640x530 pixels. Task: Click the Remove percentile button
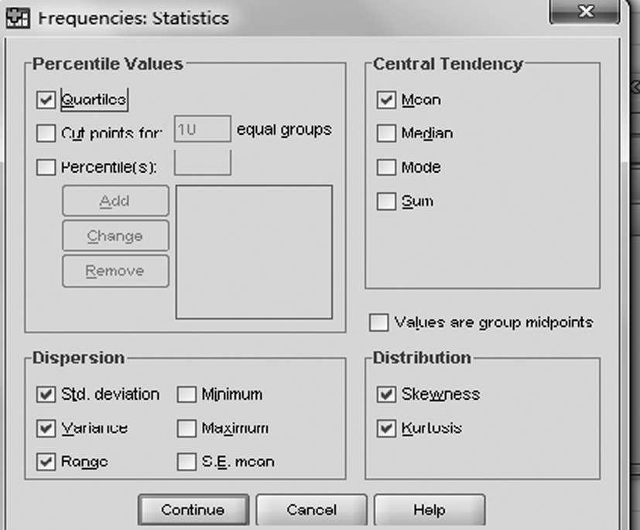115,271
